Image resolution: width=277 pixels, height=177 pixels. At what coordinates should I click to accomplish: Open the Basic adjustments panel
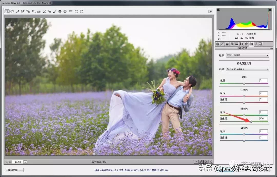[x=218, y=44]
